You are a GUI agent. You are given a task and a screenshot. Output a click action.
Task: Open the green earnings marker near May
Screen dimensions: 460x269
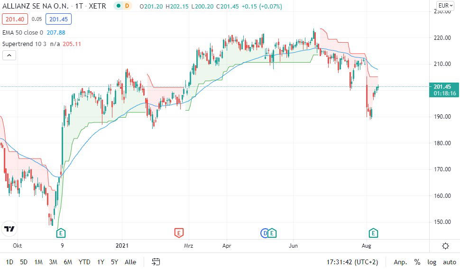[272, 233]
